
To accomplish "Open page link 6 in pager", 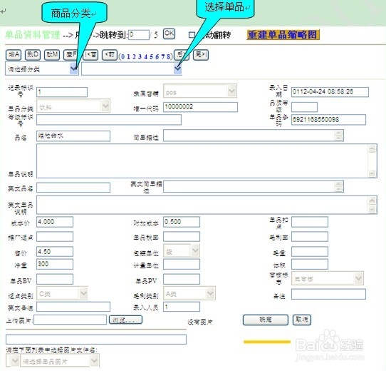I will 157,57.
